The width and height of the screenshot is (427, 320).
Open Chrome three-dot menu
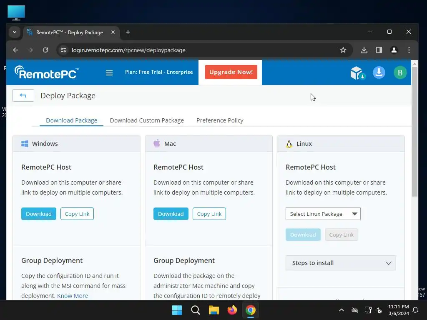409,50
